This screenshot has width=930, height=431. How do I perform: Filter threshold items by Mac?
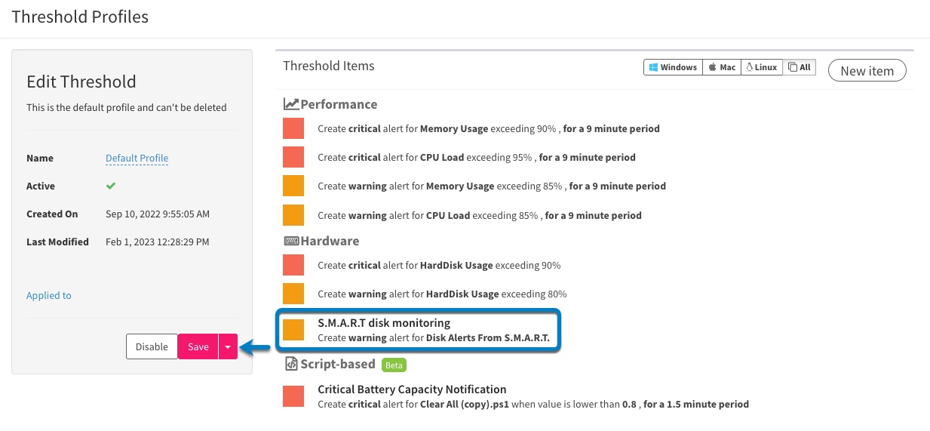tap(722, 67)
